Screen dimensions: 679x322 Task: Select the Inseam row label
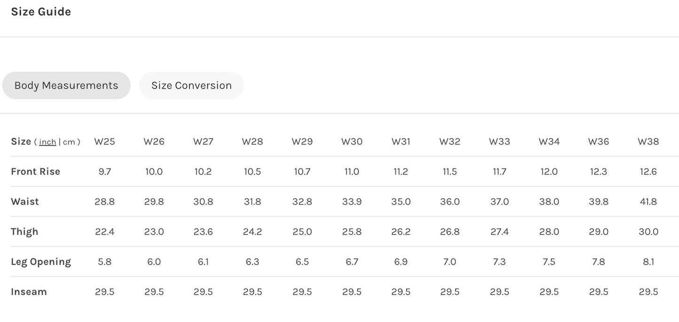pyautogui.click(x=29, y=291)
